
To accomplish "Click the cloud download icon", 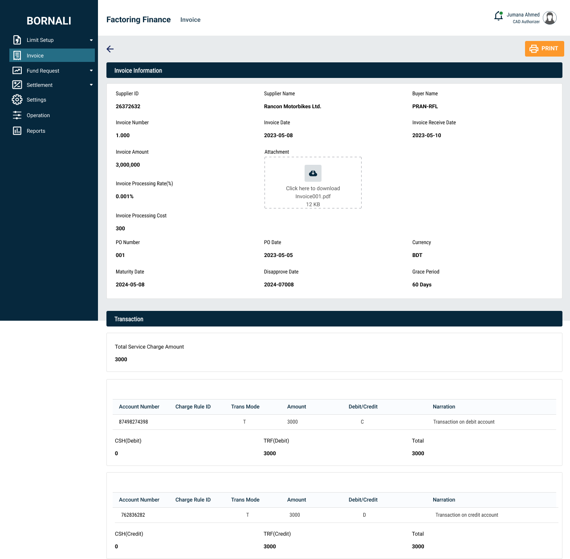I will click(313, 173).
